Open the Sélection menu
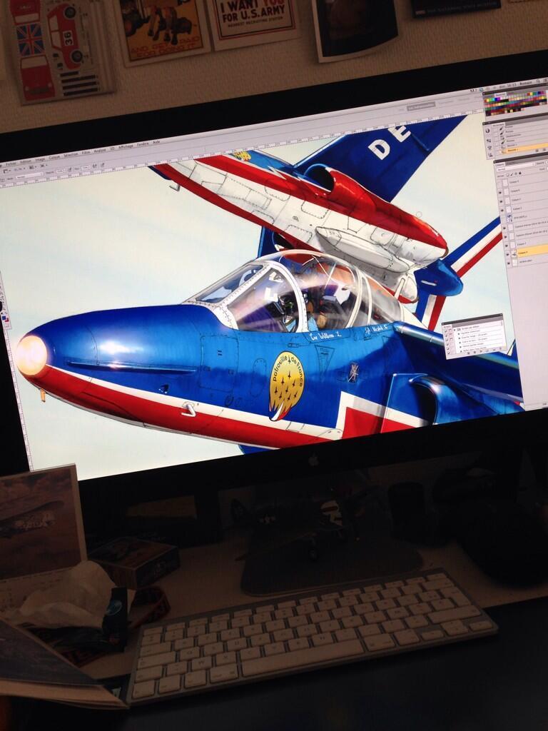Viewport: 548px width, 731px height. click(71, 155)
